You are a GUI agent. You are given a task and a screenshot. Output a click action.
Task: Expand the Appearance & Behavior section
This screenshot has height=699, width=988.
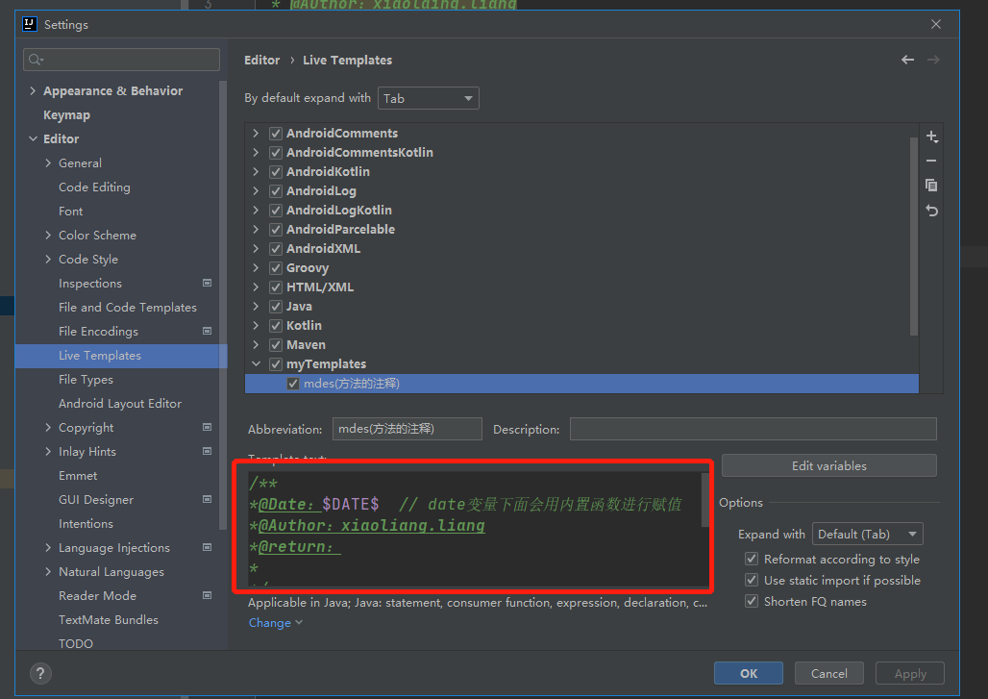coord(33,90)
